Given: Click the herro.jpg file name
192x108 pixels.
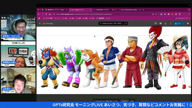Looking at the screenshot, I should (49, 23).
